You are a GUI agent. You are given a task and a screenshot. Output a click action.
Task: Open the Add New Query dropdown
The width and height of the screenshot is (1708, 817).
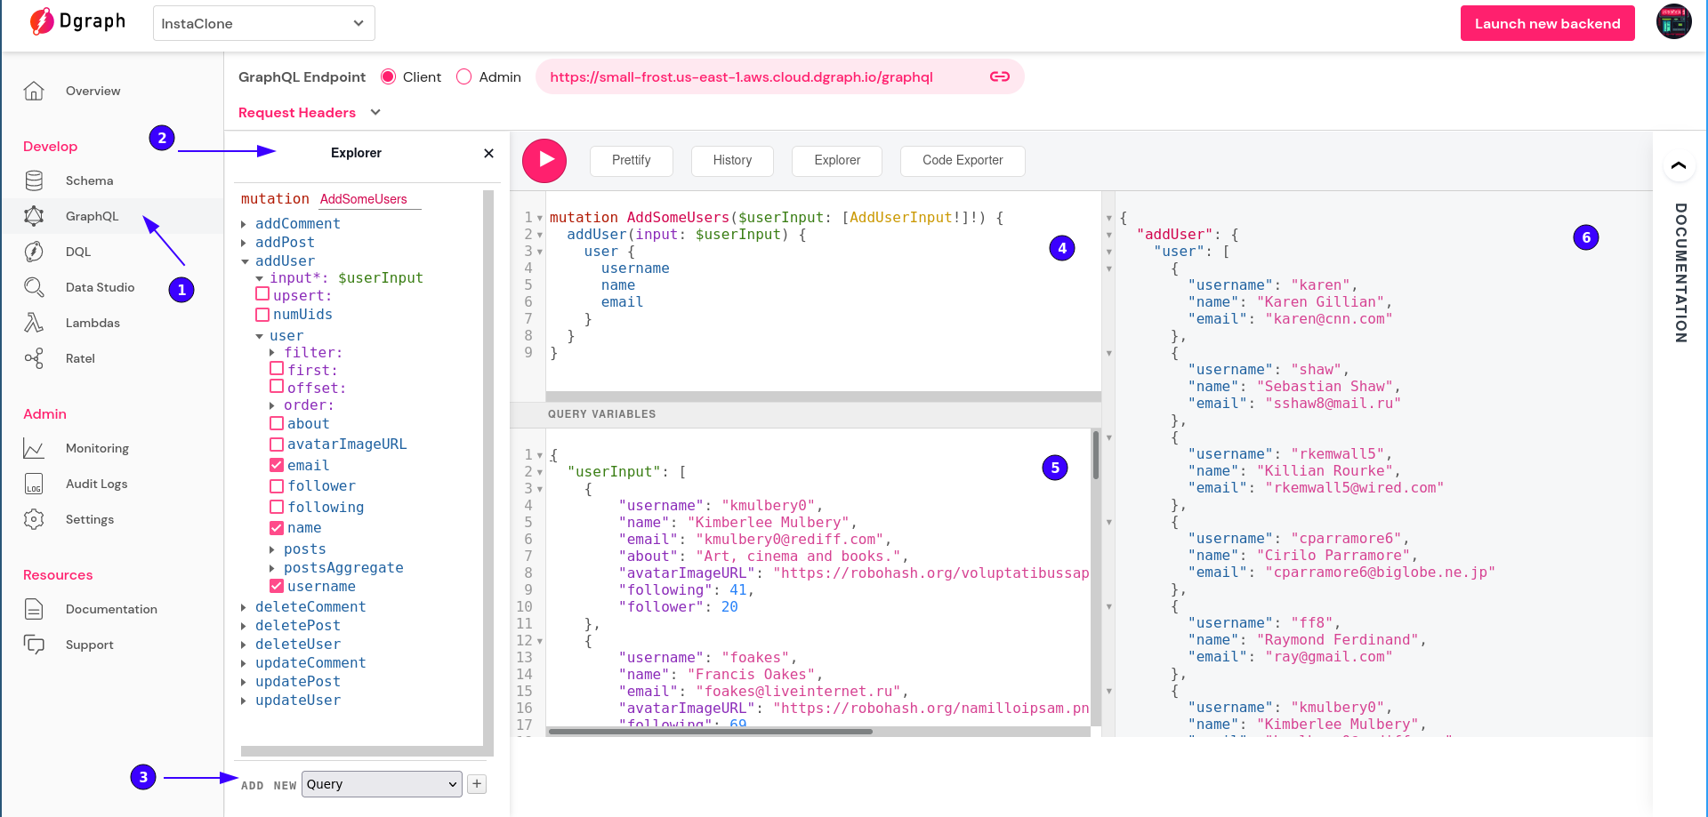pos(382,784)
